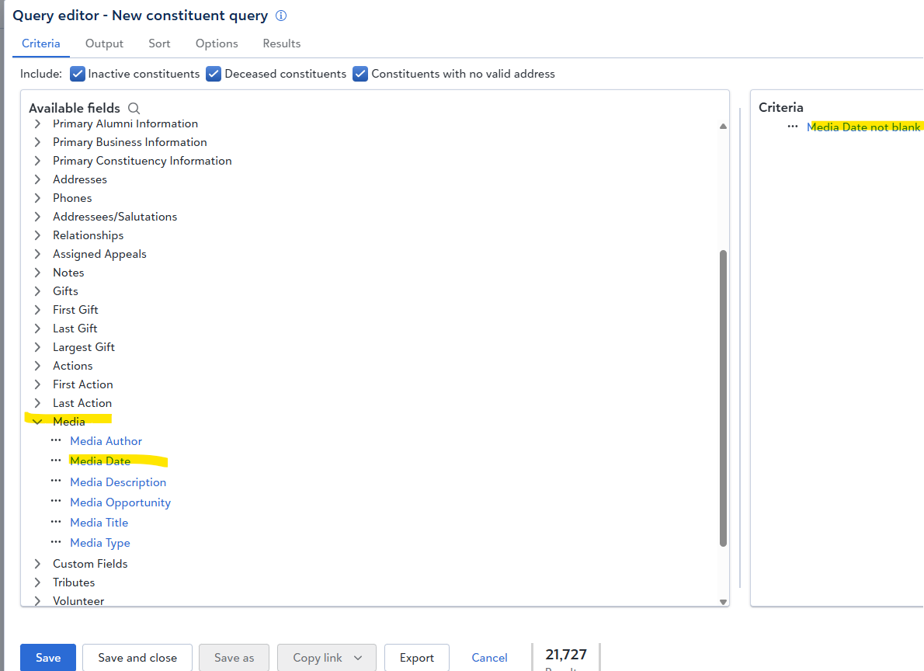Image resolution: width=924 pixels, height=671 pixels.
Task: Collapse the Media node
Action: (38, 422)
